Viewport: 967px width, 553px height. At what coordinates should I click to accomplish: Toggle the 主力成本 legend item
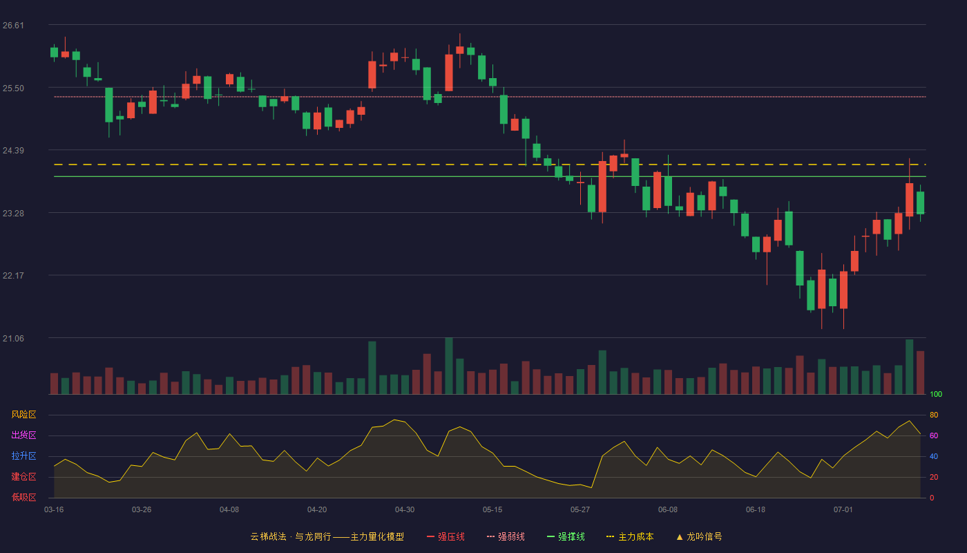[630, 536]
